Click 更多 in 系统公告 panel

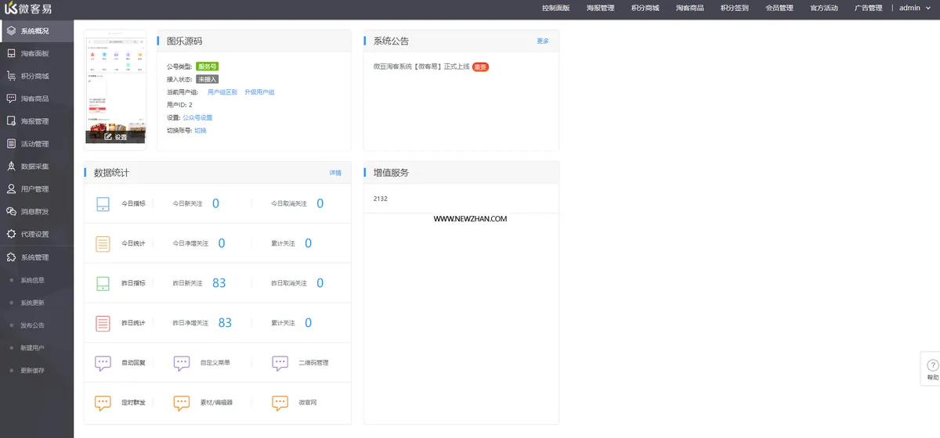click(x=543, y=41)
